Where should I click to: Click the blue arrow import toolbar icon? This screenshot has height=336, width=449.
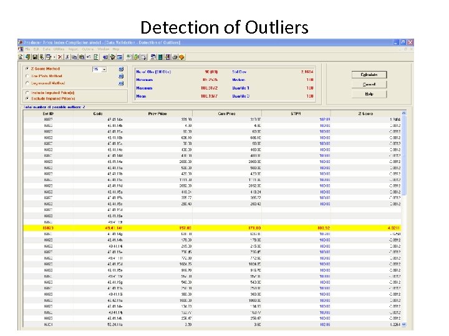(105, 57)
